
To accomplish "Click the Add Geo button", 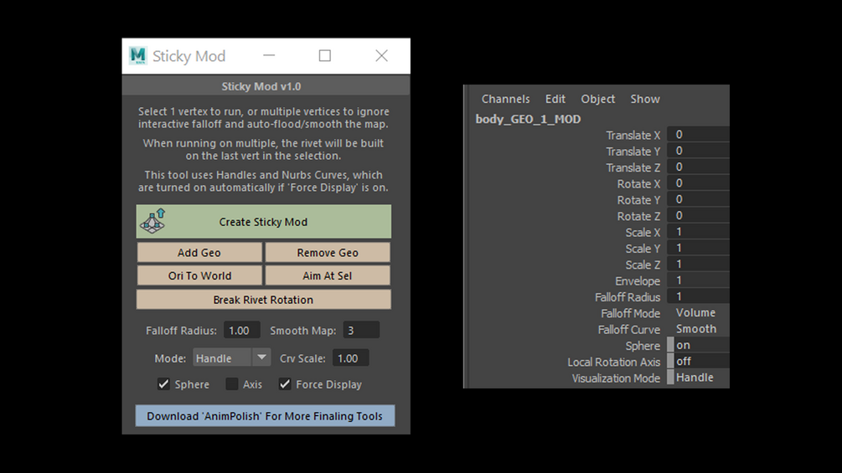I will coord(199,253).
